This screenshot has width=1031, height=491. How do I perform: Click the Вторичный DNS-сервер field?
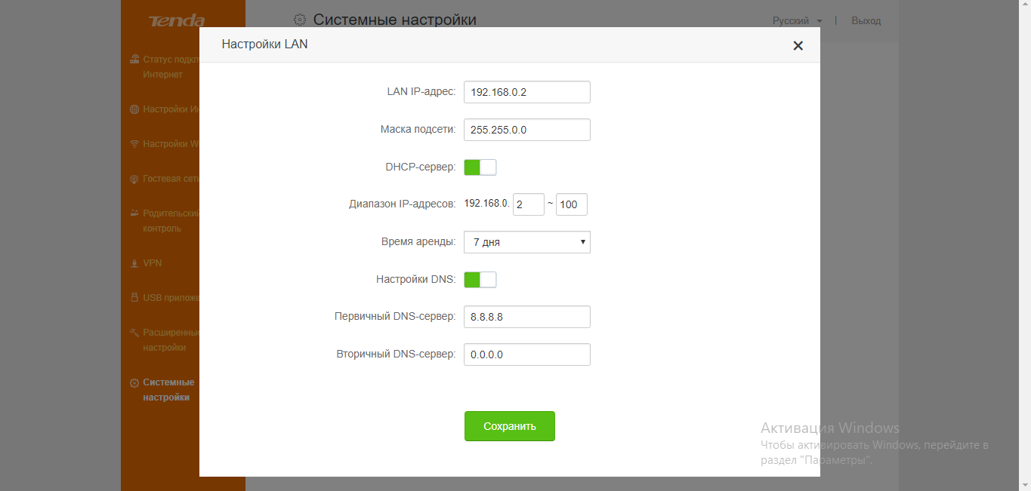526,354
